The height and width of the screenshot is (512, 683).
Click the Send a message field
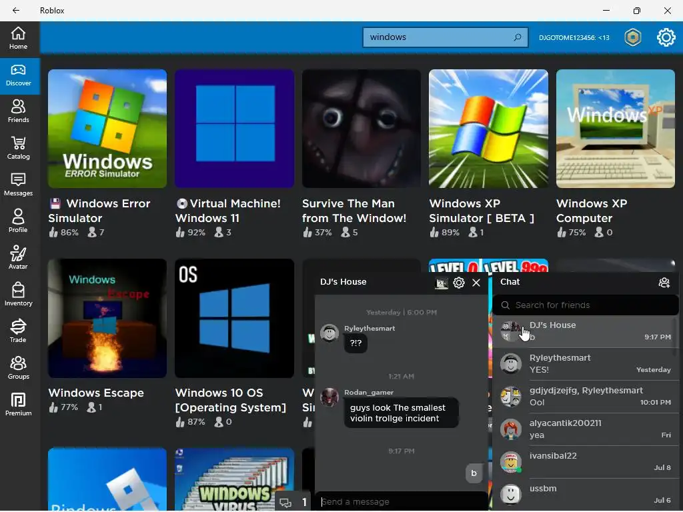pyautogui.click(x=401, y=501)
